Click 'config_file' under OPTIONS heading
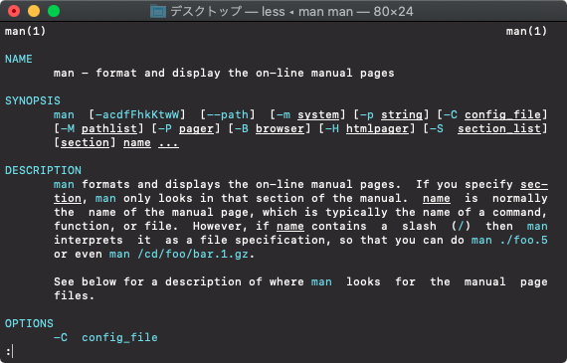The width and height of the screenshot is (567, 363). (x=119, y=338)
